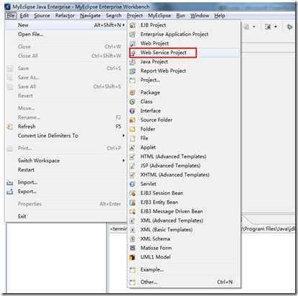The width and height of the screenshot is (298, 296).
Task: Select XML (Basic Templates) entry
Action: pos(184,230)
